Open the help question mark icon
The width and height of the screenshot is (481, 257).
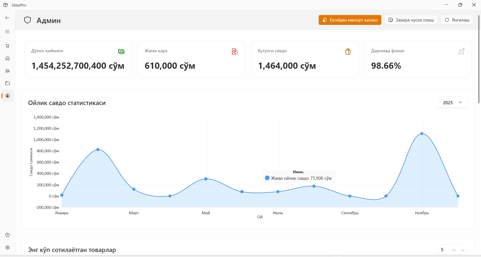click(x=8, y=235)
